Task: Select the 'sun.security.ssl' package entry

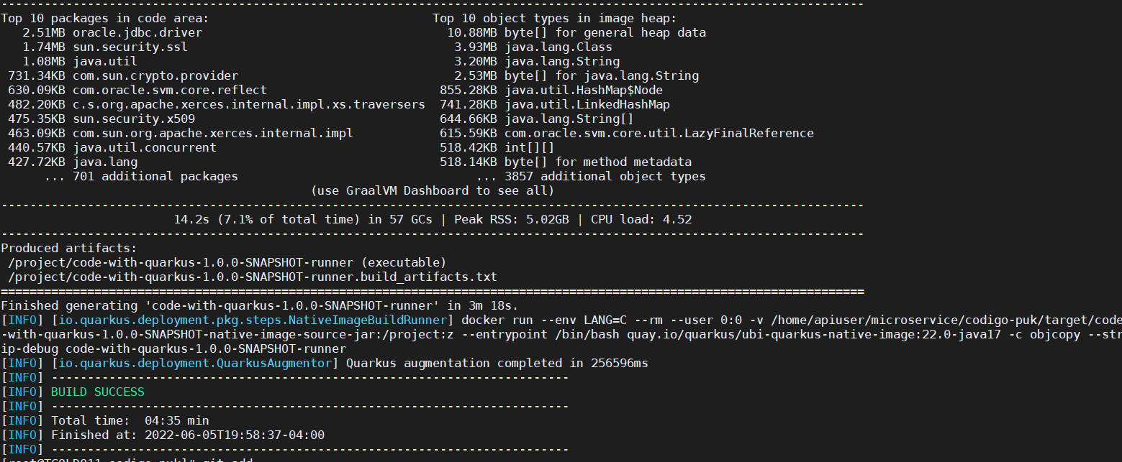Action: tap(130, 47)
